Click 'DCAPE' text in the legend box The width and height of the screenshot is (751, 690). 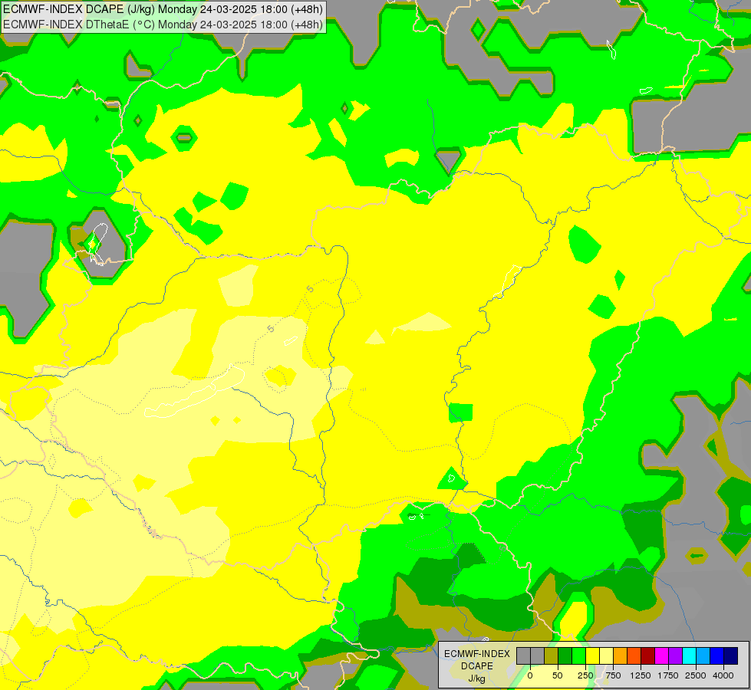click(x=477, y=666)
